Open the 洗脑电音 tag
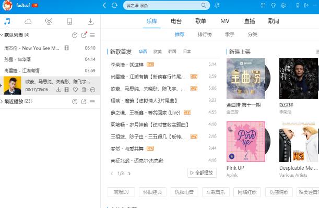The height and width of the screenshot is (208, 319). 184,192
